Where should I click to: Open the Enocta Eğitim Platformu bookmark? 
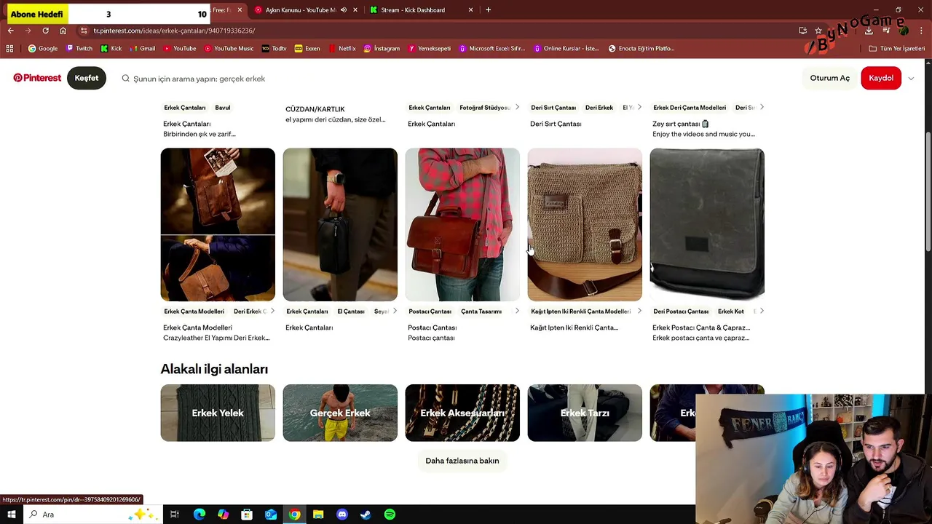pos(641,49)
